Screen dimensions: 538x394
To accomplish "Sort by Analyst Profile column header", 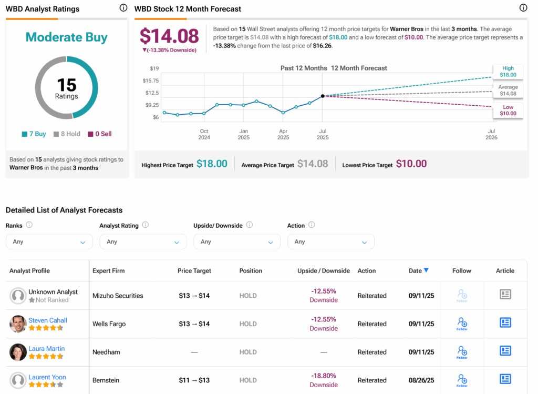I will pyautogui.click(x=29, y=271).
